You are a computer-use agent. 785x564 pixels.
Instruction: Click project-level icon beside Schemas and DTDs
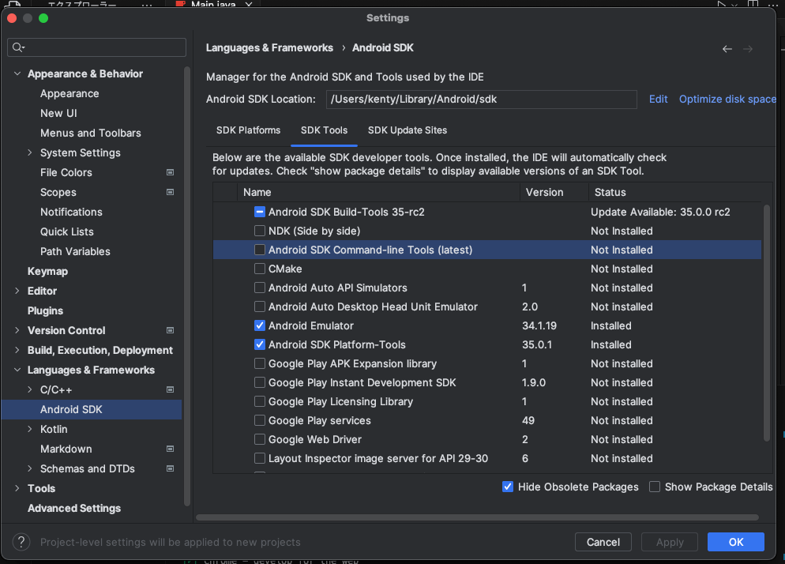point(171,469)
